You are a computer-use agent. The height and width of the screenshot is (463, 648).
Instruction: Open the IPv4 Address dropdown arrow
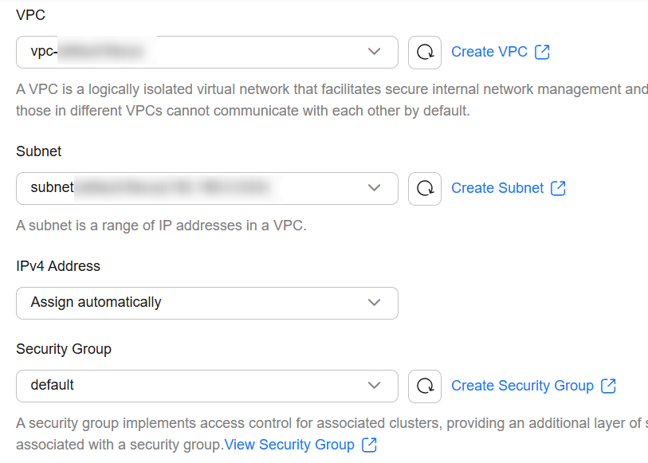(374, 303)
